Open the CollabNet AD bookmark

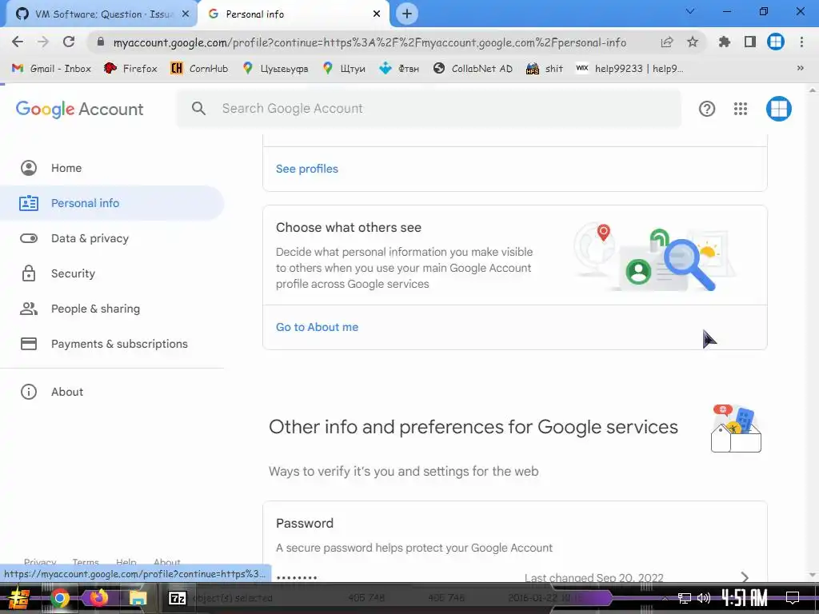[x=473, y=69]
